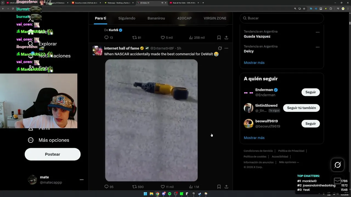Screen dimensions: 351x197
Task: Repost the DeWalt post with 590 reposts
Action: [x=138, y=187]
